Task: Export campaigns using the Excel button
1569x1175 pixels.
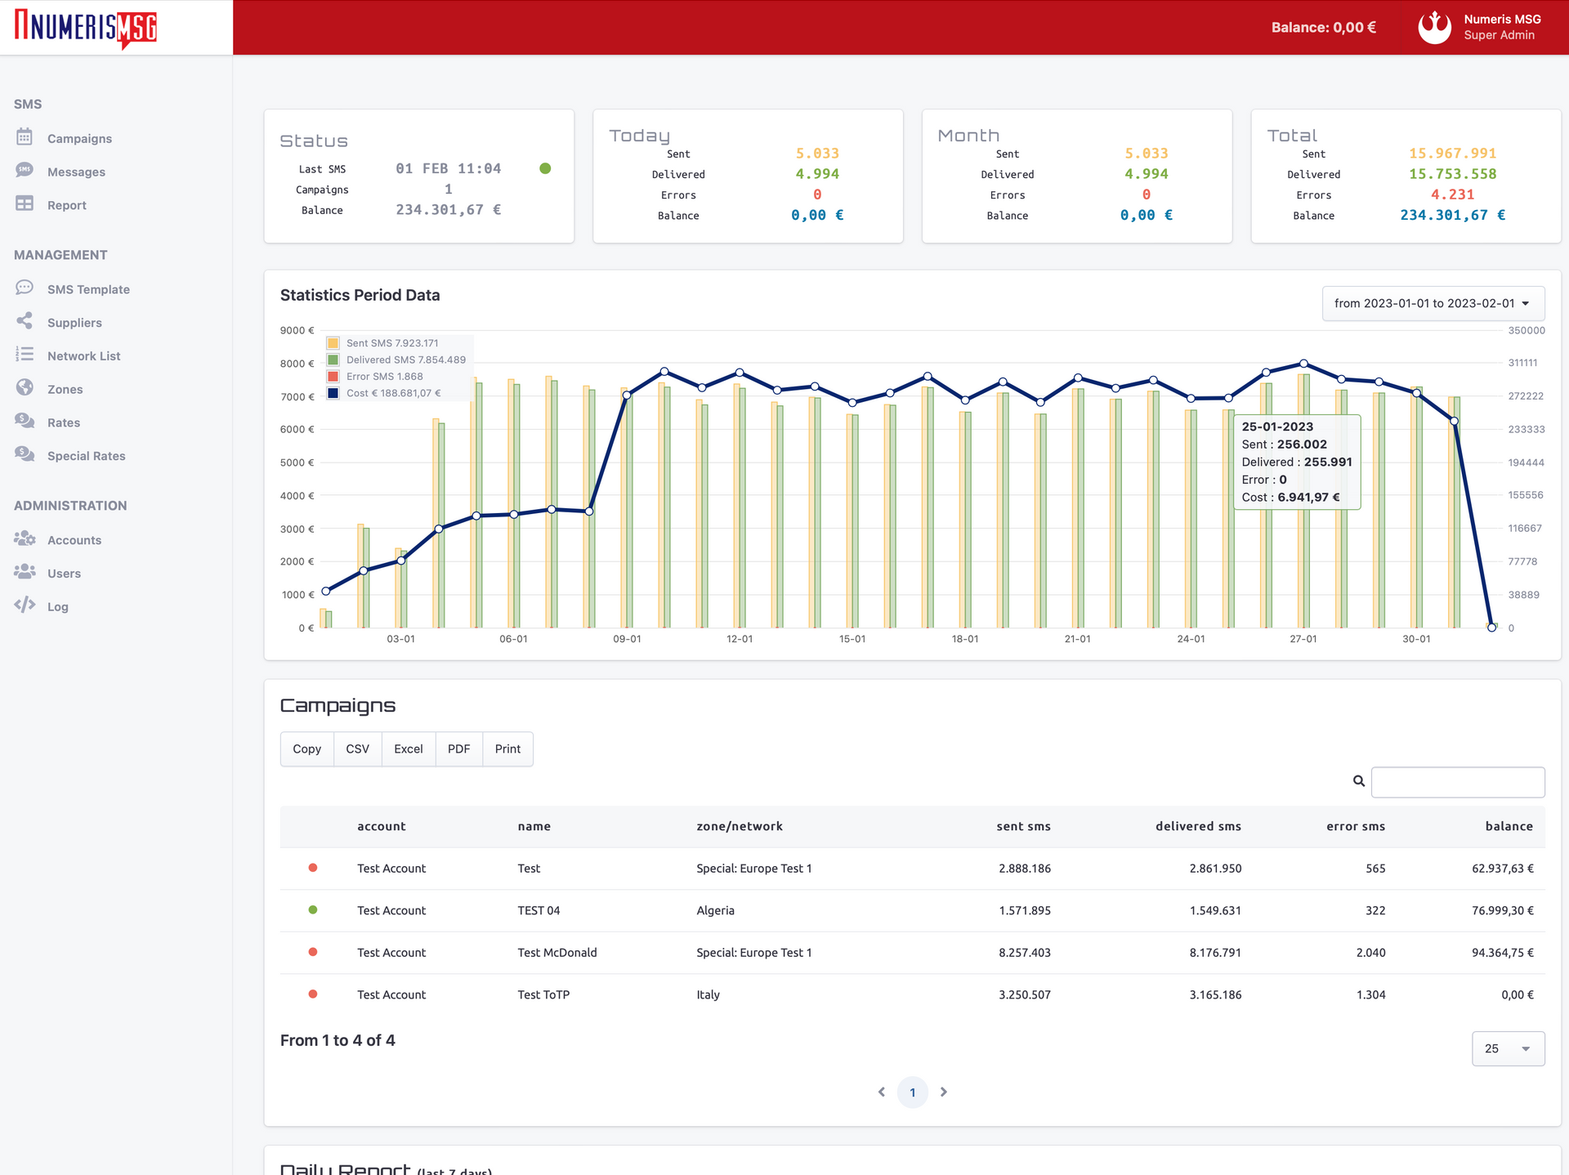Action: pos(408,748)
